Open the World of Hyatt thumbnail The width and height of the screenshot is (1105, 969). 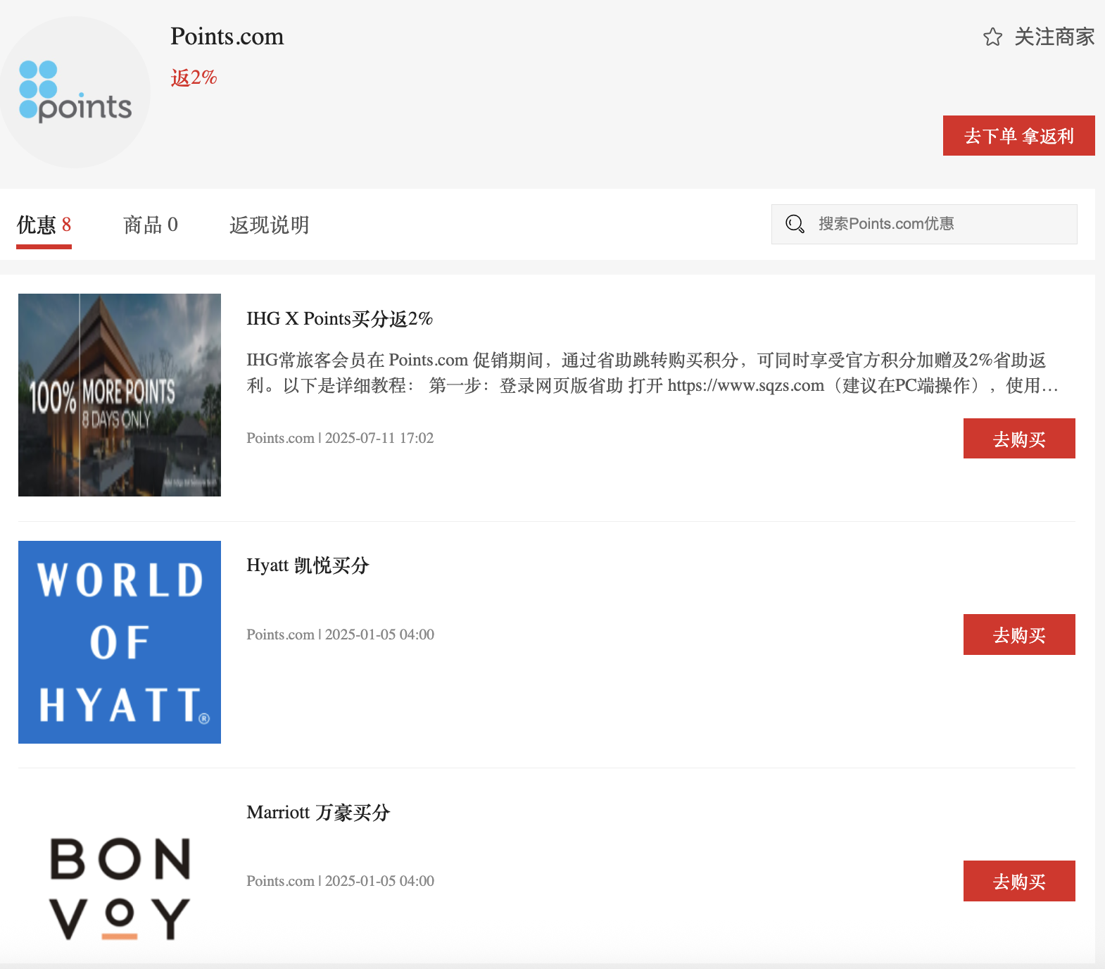click(x=120, y=642)
